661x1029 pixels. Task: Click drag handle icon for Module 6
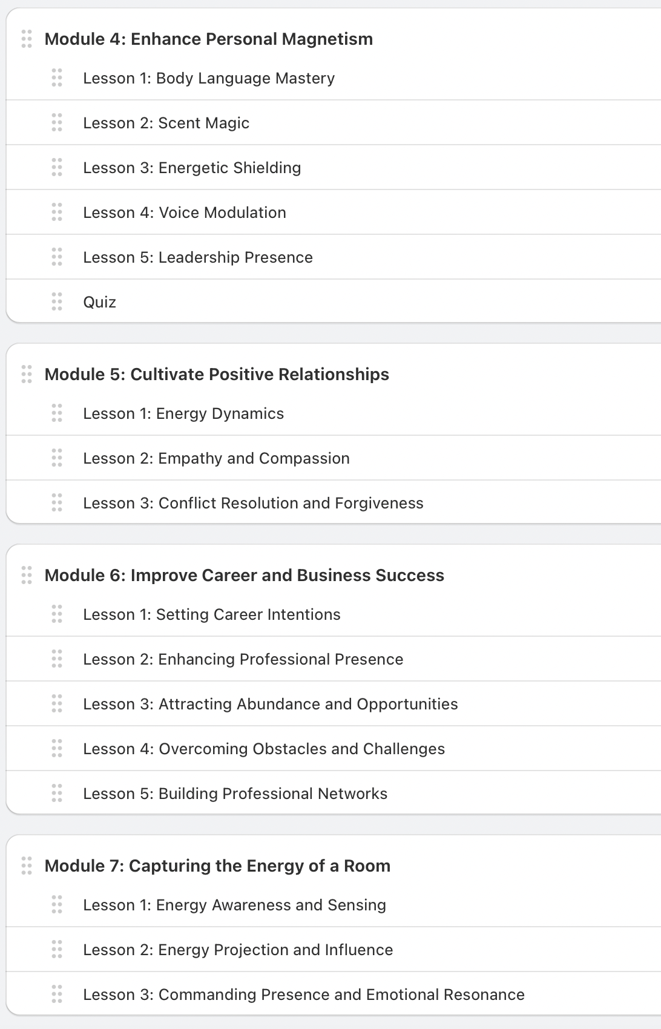27,575
